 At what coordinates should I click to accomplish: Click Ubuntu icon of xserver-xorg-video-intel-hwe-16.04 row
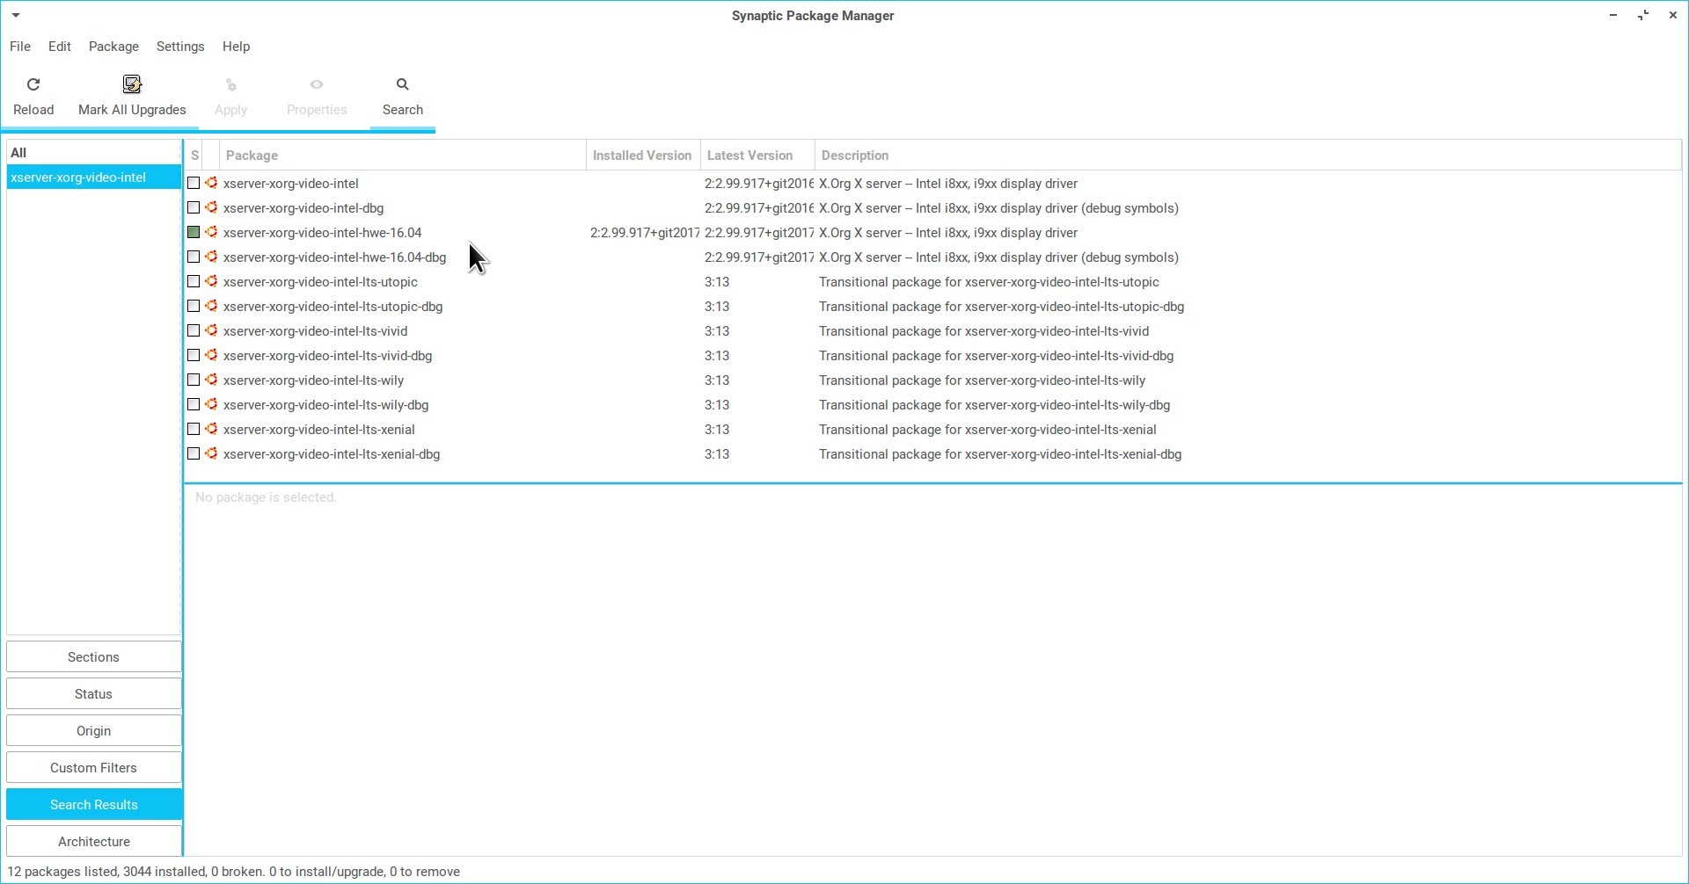tap(211, 233)
